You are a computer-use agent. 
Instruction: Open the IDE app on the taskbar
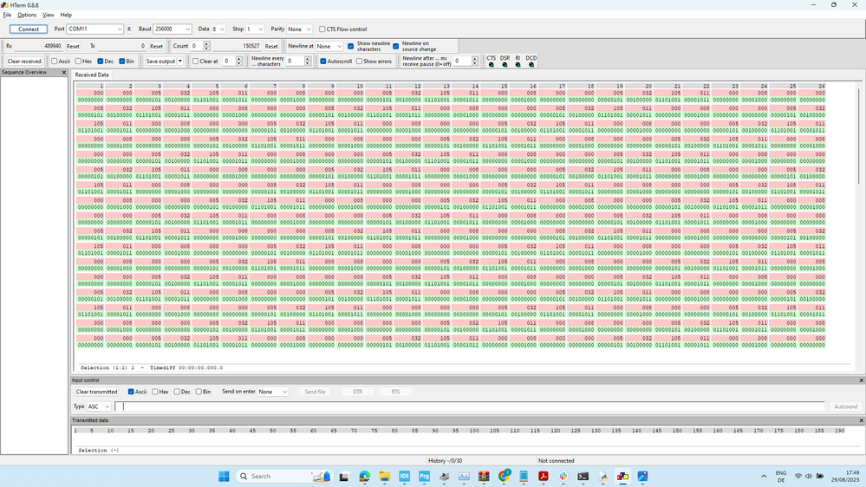[404, 476]
